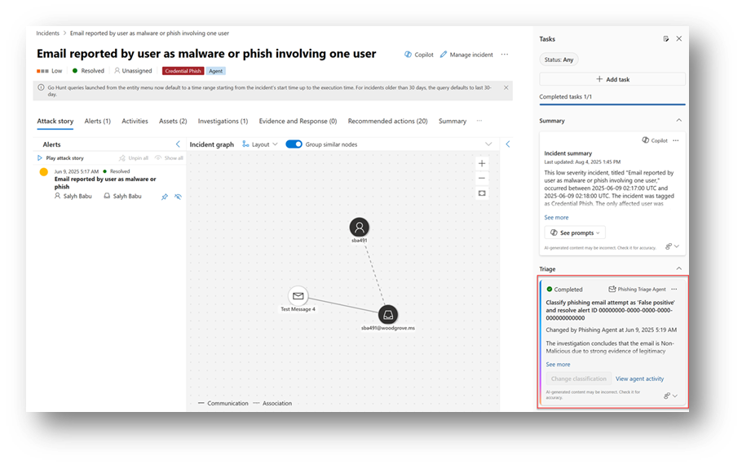Open the incident header more options ellipsis
742x465 pixels.
pos(505,55)
